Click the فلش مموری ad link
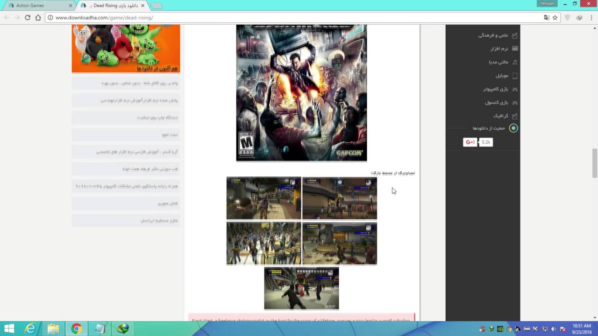The image size is (598, 336). [x=168, y=203]
